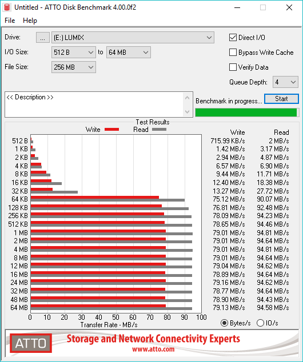Open the Help menu

pyautogui.click(x=30, y=21)
